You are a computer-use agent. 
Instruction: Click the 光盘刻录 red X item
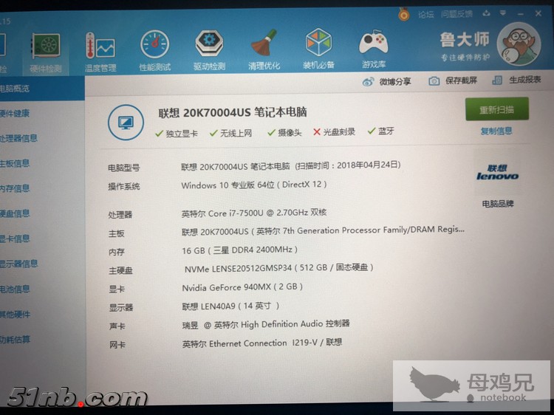tap(334, 131)
